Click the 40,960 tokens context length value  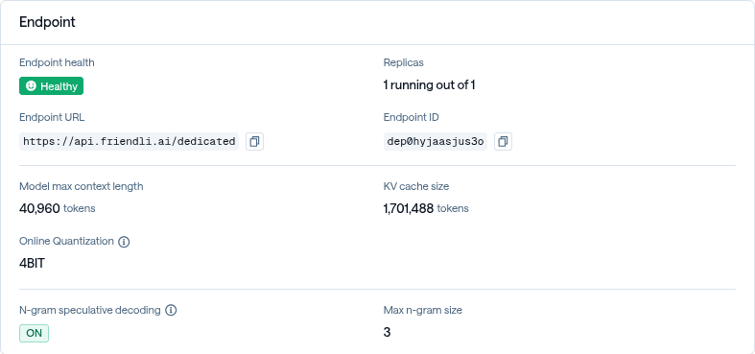58,208
